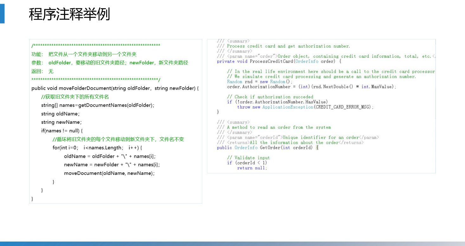The width and height of the screenshot is (465, 246).
Task: Select the comment "// Check if authorisation succeded"
Action: click(x=270, y=97)
